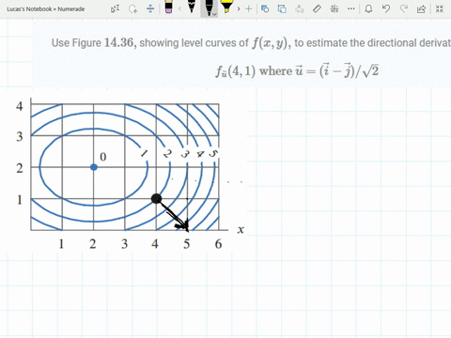
Task: Open the active pen's dropdown arrow
Action: click(x=214, y=14)
